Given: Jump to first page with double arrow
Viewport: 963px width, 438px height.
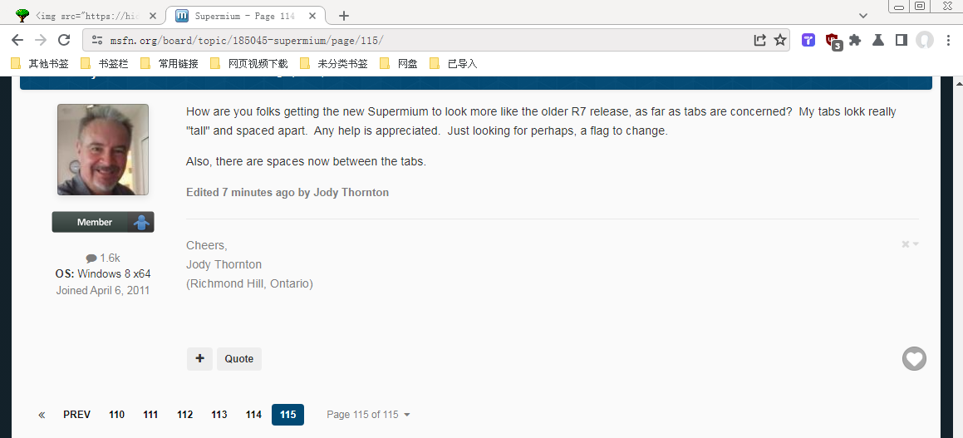Looking at the screenshot, I should pyautogui.click(x=42, y=415).
